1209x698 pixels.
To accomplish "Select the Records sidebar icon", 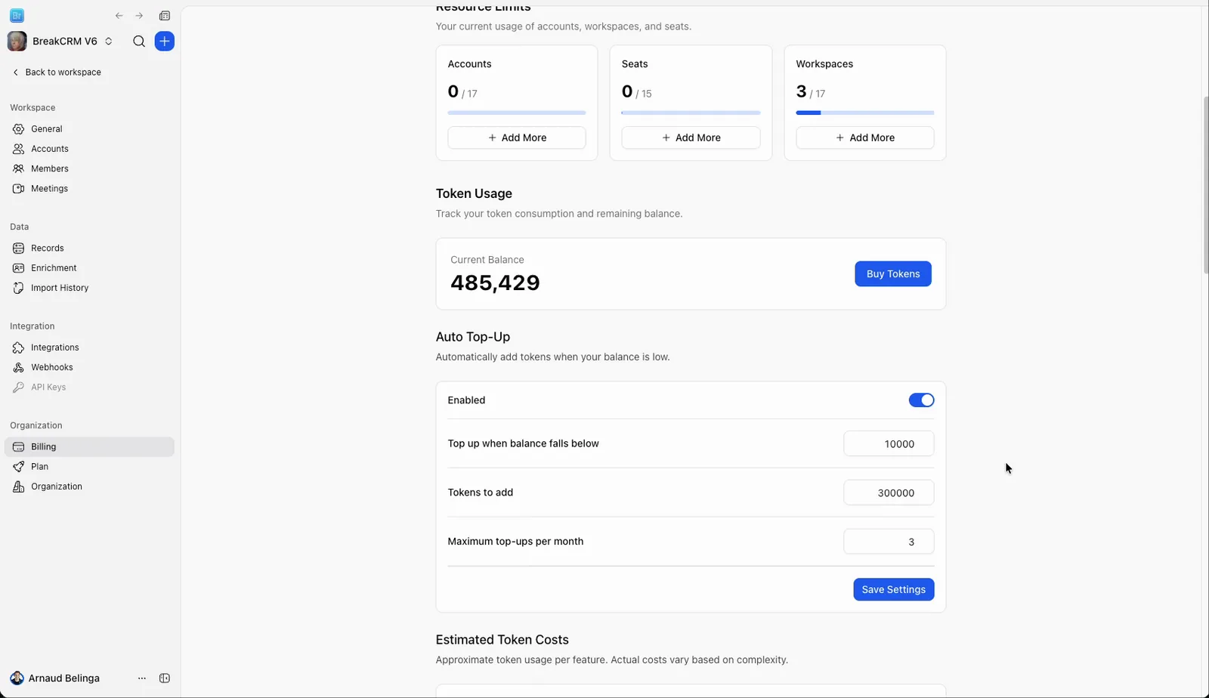I will [x=18, y=249].
